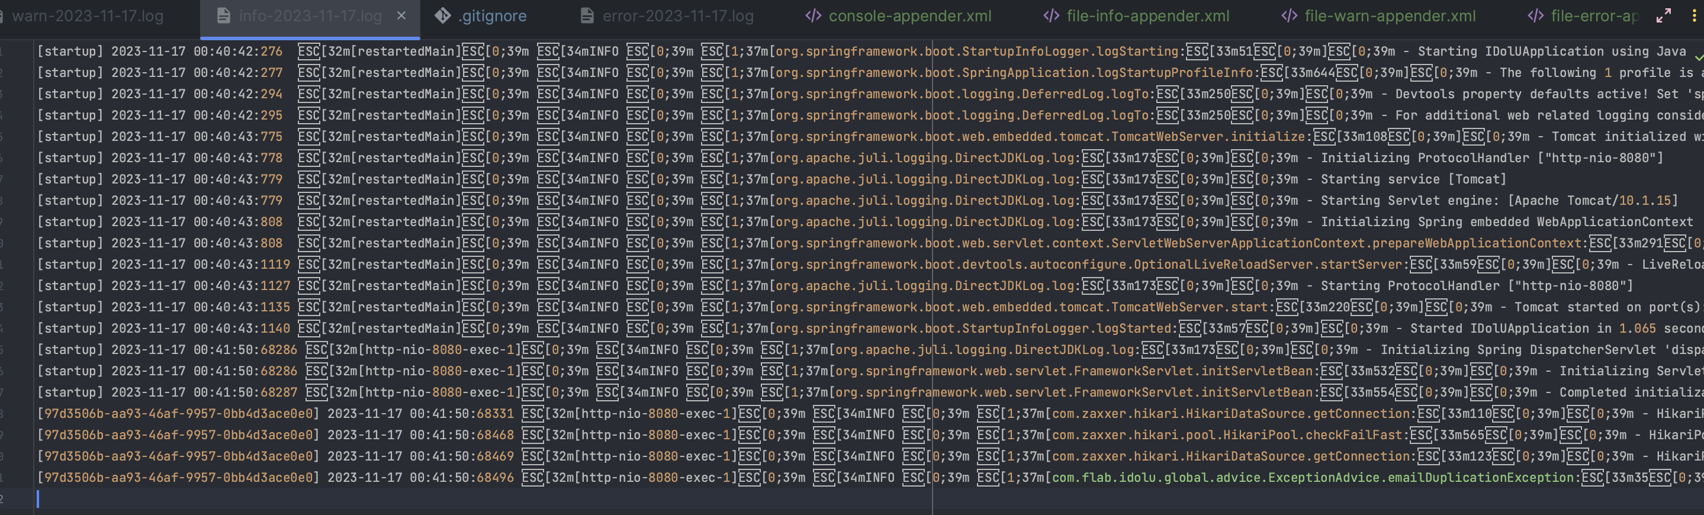
Task: Click ExceptionAdvice.emailDuplicationException class name
Action: (1420, 477)
